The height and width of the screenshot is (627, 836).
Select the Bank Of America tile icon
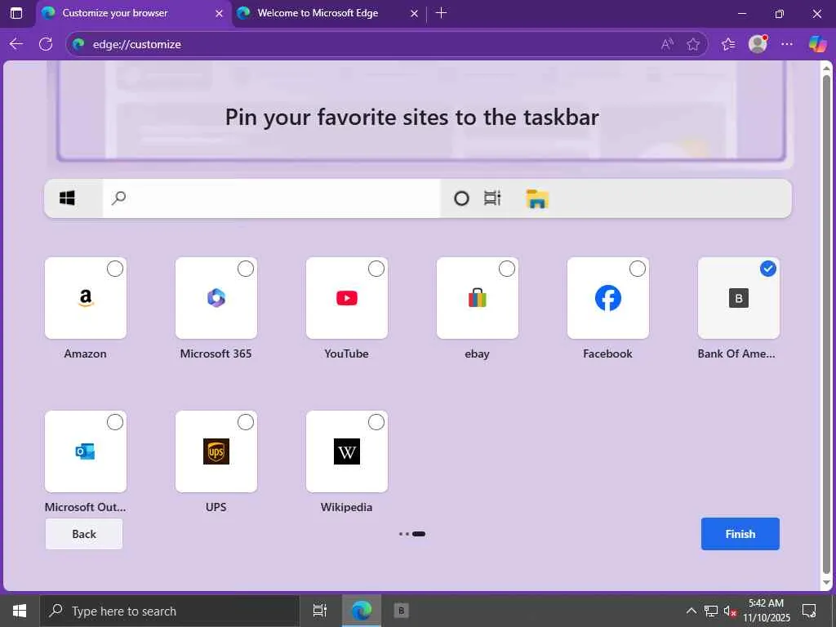(738, 298)
